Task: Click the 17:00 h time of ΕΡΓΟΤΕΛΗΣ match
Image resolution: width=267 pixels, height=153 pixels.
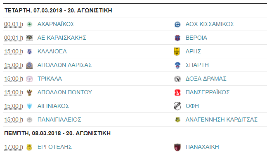Action: (x=14, y=147)
